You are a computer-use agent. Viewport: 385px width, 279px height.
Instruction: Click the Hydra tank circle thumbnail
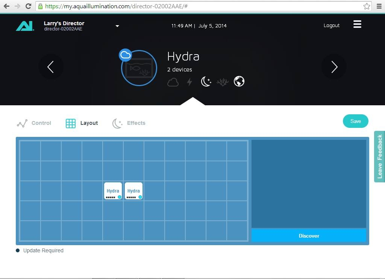[139, 68]
